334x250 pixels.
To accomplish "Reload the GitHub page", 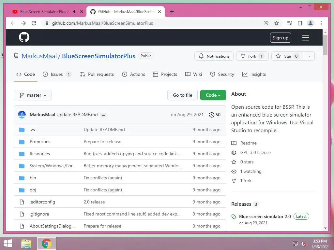I will 34,23.
